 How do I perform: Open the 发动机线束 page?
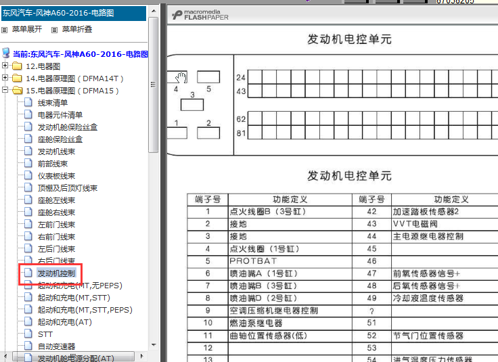tap(56, 152)
